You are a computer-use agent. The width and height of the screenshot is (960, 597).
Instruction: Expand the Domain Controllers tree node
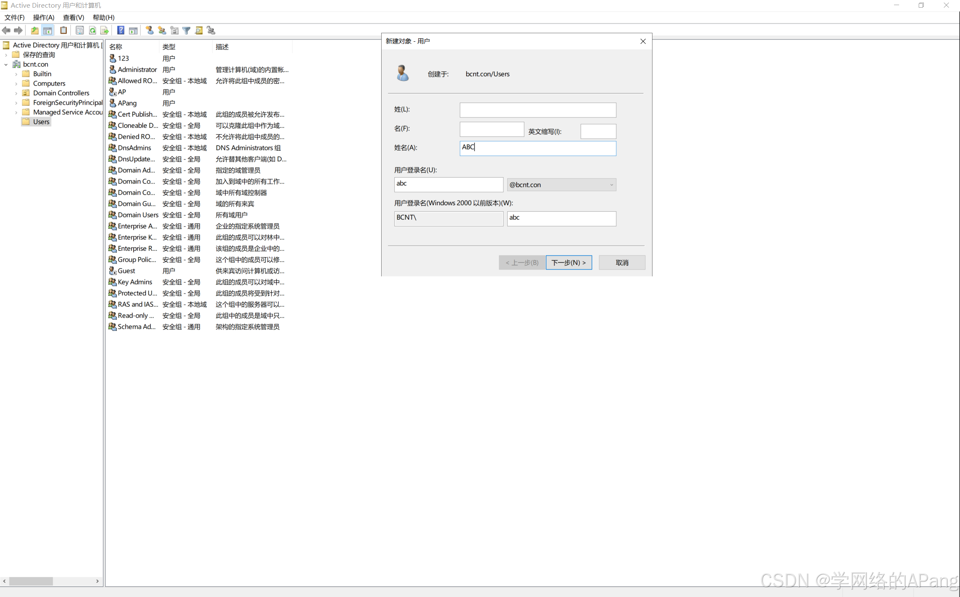16,93
